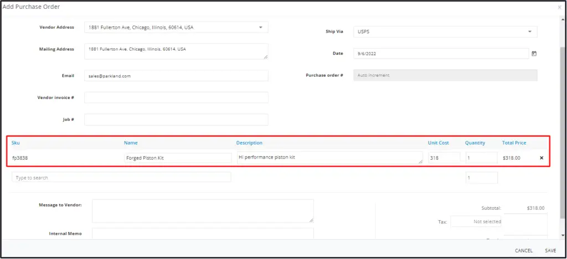Click the scrollbar down arrow
Screen dimensions: 567x259
[562, 235]
